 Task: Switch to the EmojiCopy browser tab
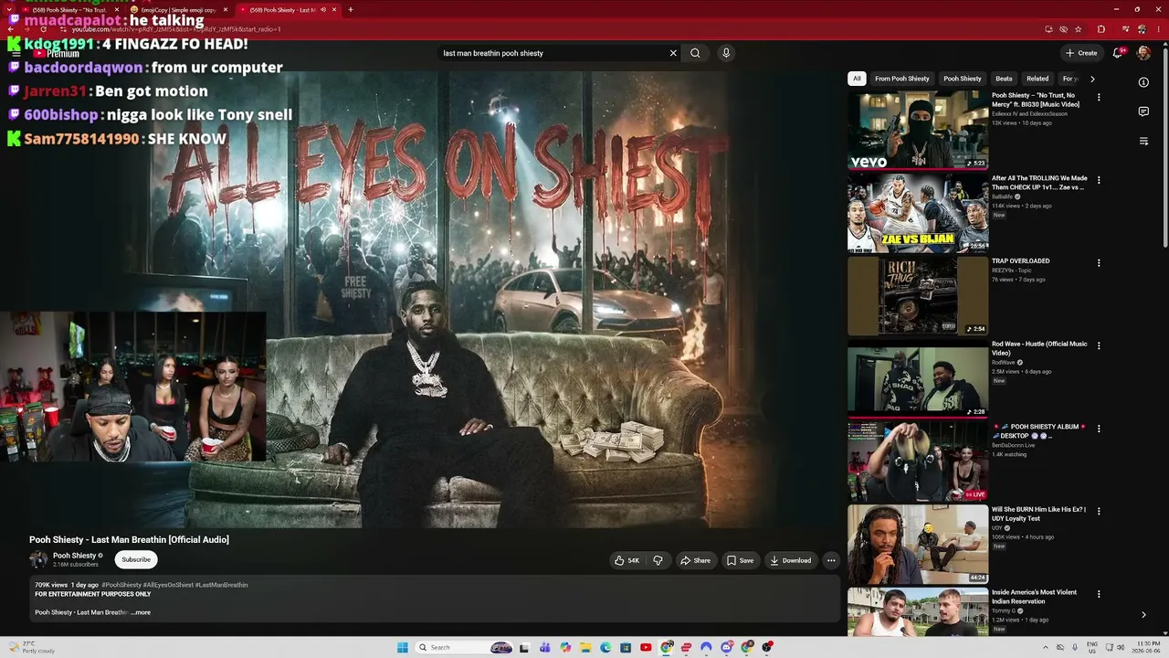(180, 10)
